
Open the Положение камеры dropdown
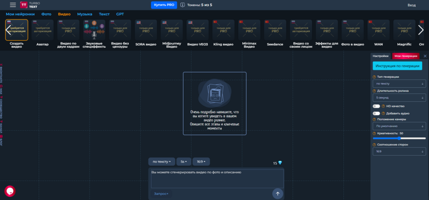(x=399, y=126)
